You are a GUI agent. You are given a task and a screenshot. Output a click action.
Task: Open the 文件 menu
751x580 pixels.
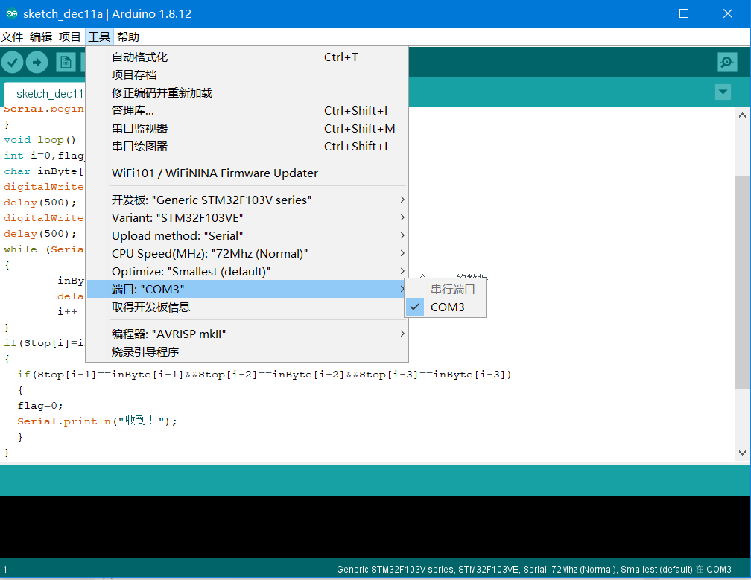[x=12, y=36]
